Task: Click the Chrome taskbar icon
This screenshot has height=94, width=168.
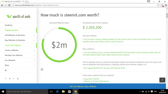Action: [x=75, y=92]
